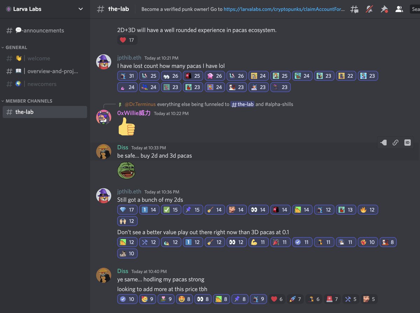
Task: Click "Don't see a better value play" message
Action: [x=203, y=232]
